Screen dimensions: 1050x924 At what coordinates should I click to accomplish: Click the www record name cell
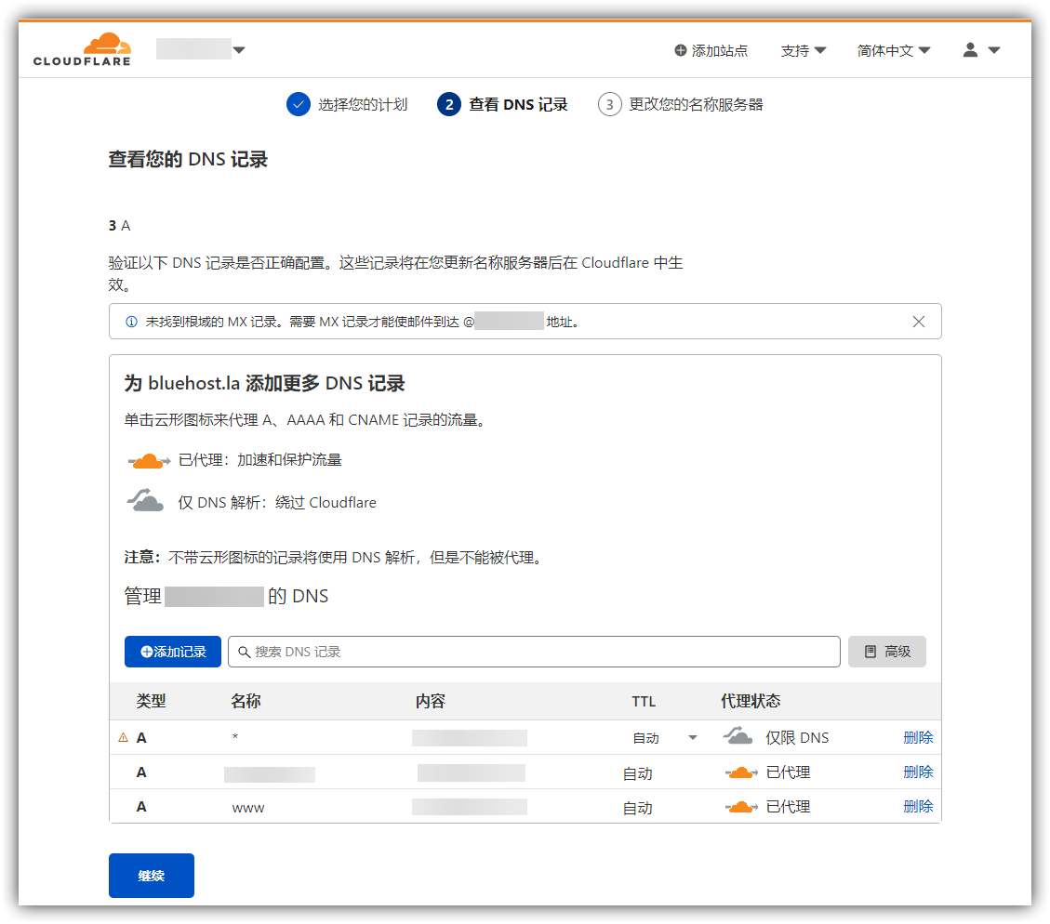click(248, 808)
